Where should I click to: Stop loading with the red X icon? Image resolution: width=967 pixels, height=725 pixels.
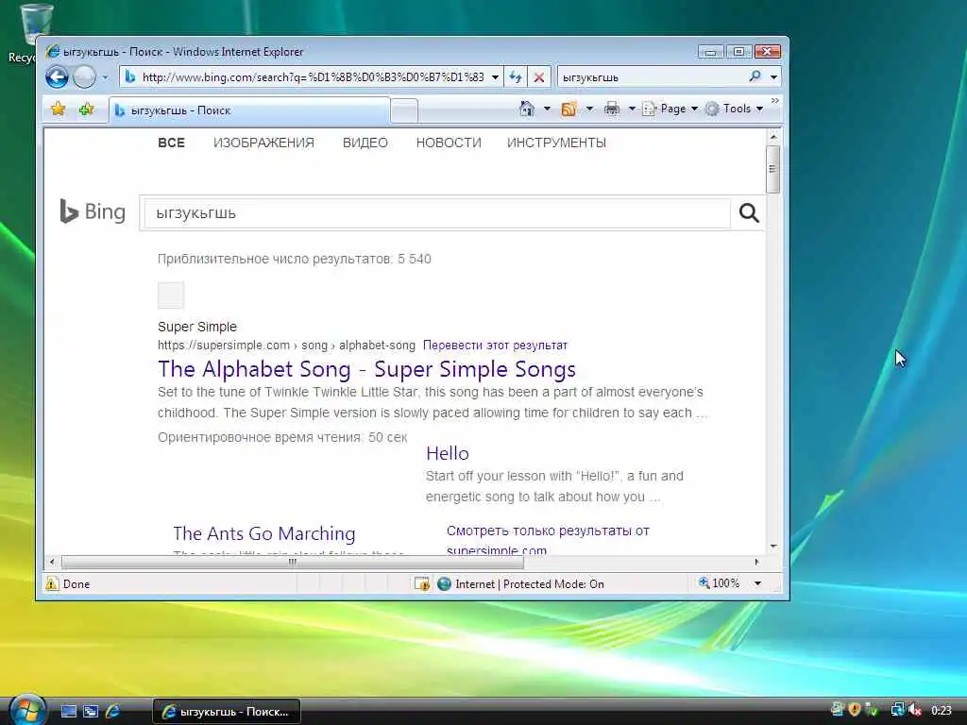(x=539, y=77)
